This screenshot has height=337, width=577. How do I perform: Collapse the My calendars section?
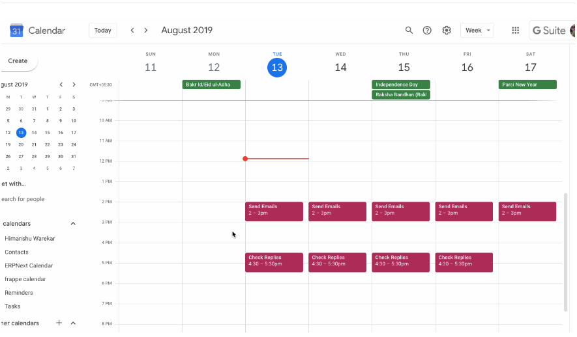[x=73, y=224]
